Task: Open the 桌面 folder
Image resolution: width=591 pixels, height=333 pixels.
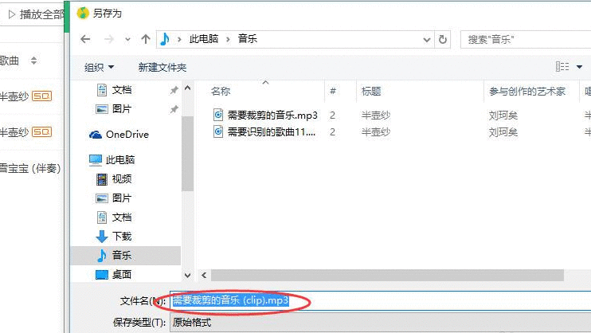Action: 122,275
